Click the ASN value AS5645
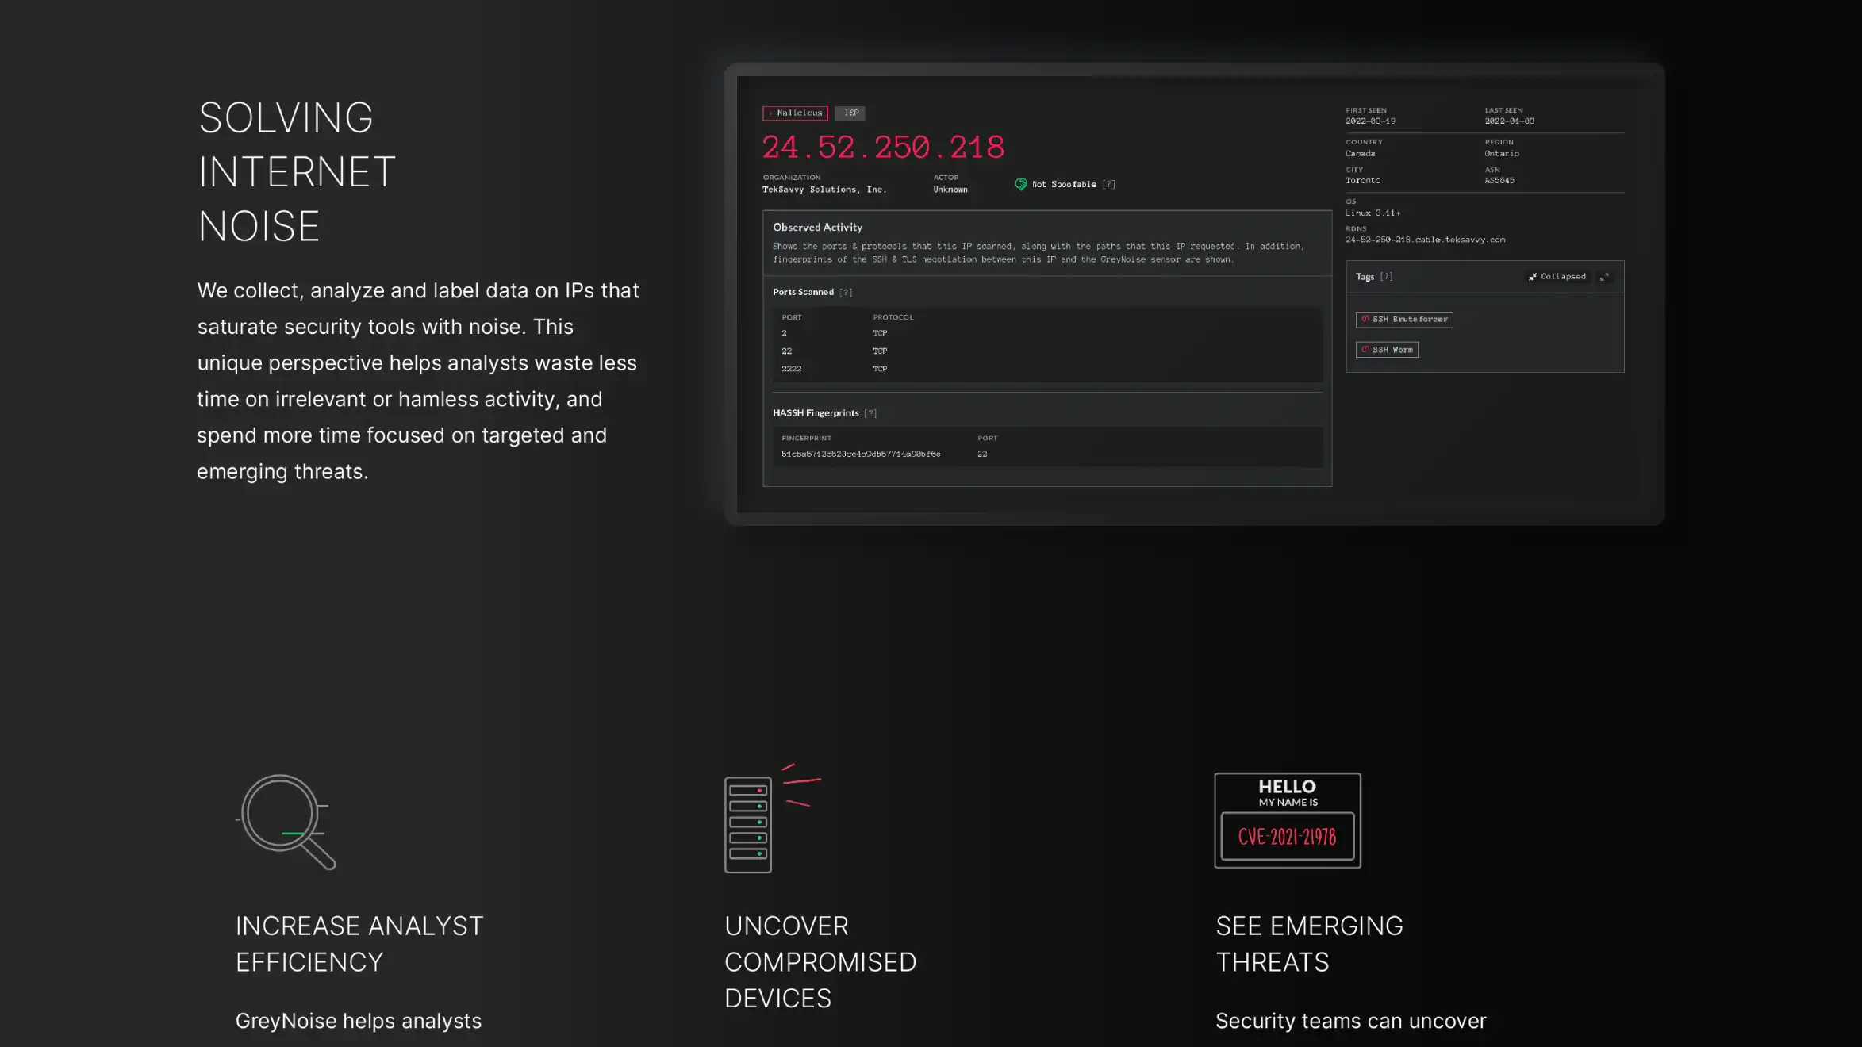The image size is (1862, 1047). [1499, 181]
